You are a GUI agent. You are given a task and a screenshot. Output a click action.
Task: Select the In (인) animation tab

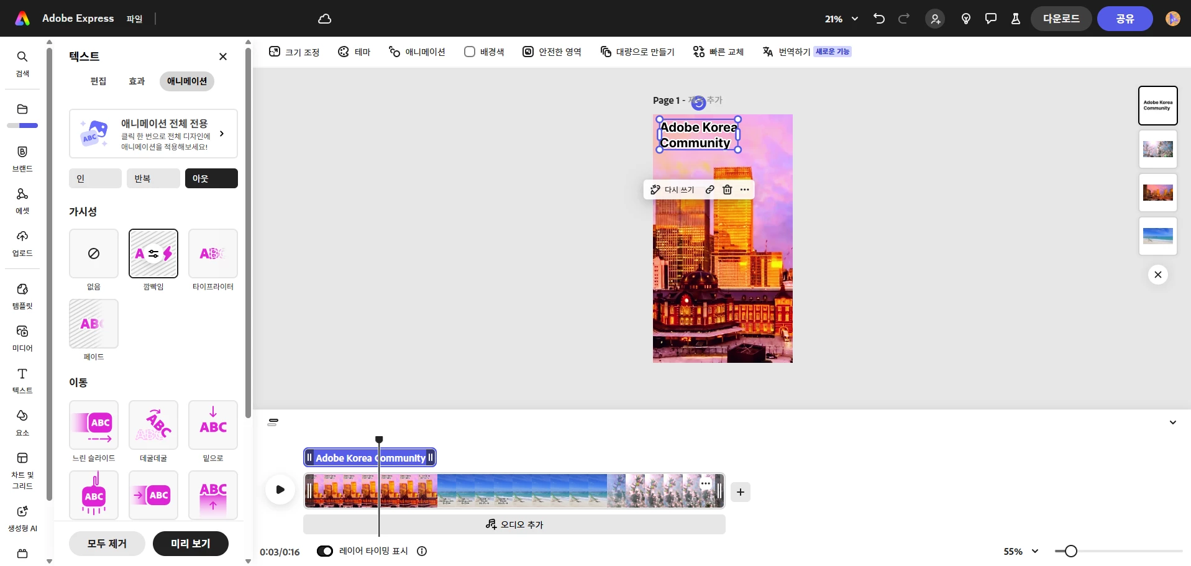click(x=95, y=178)
